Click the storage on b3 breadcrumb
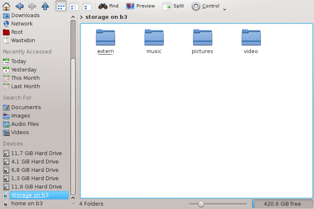This screenshot has width=314, height=209. [106, 17]
